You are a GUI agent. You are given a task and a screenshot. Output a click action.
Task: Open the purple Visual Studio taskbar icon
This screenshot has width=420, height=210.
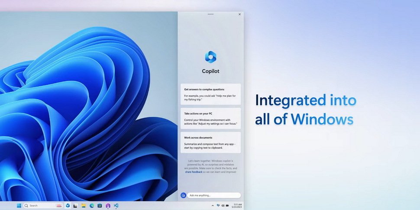[108, 205]
